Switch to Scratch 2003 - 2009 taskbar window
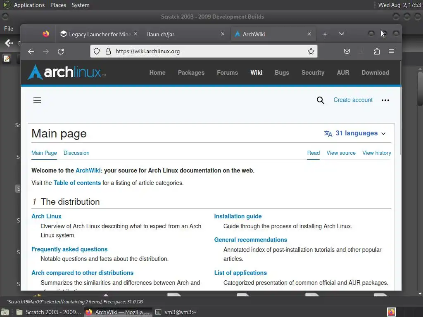 [49, 312]
